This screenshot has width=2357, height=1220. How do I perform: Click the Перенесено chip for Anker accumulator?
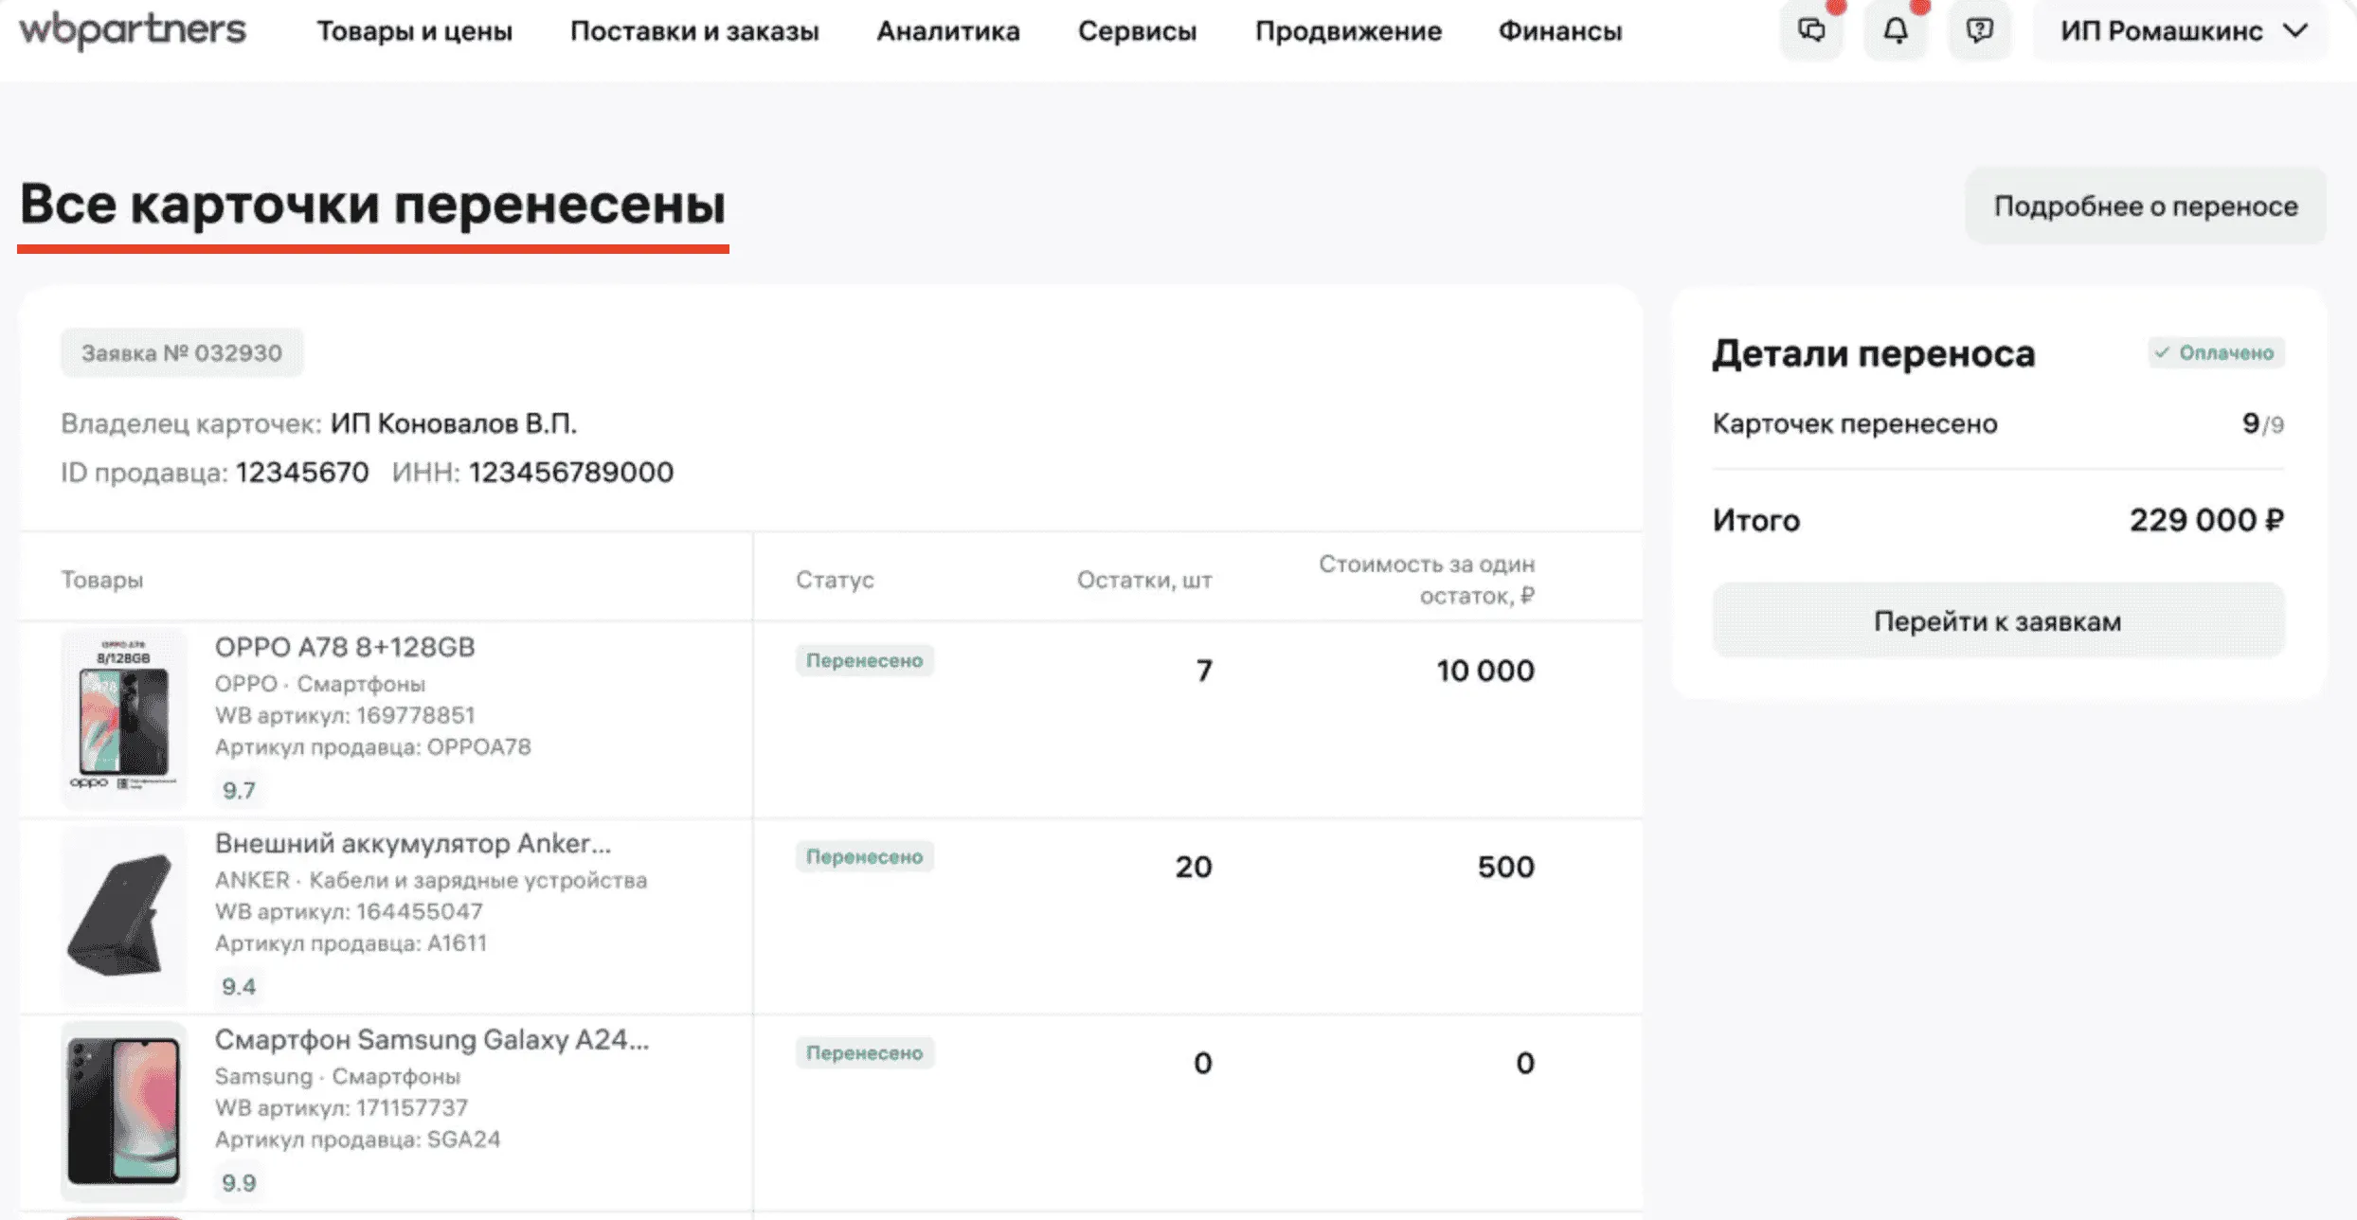(864, 856)
